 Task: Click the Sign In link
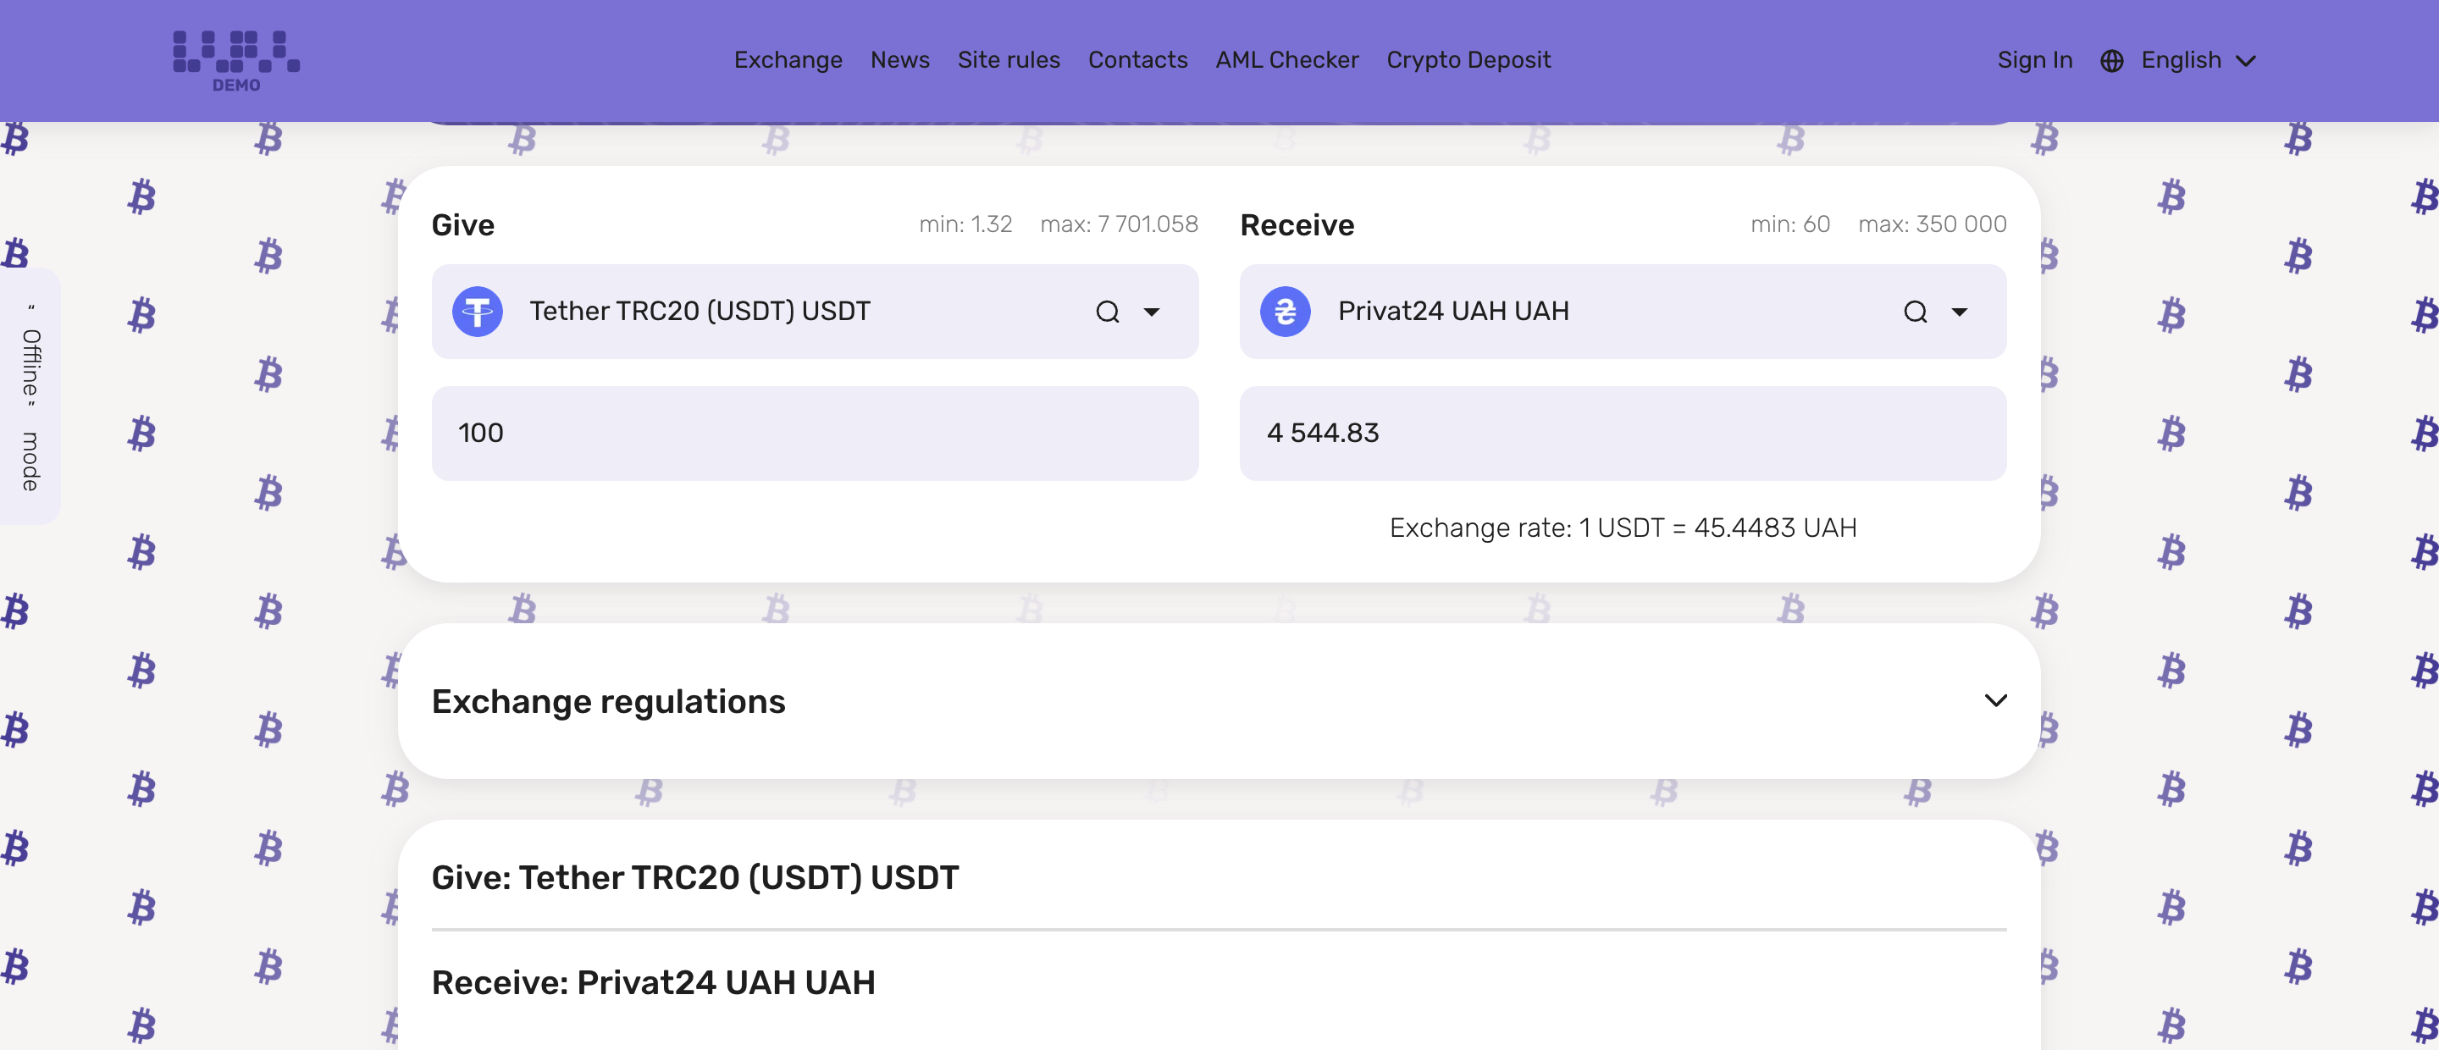pyautogui.click(x=2035, y=61)
